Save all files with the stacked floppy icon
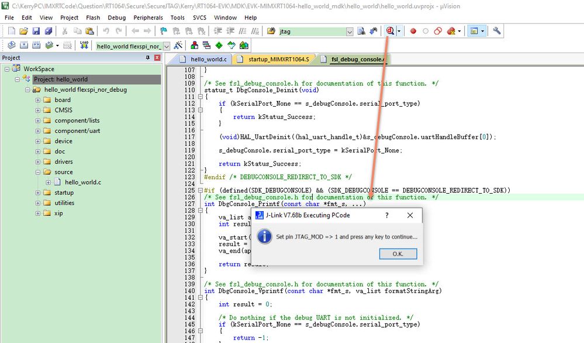The image size is (584, 343). pos(49,32)
